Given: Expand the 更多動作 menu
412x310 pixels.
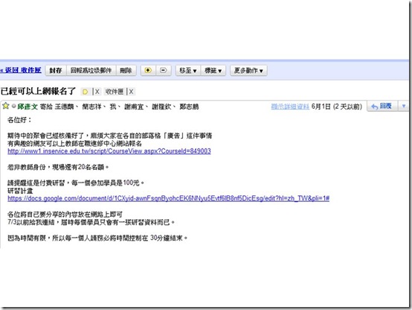Looking at the screenshot, I should pyautogui.click(x=248, y=71).
